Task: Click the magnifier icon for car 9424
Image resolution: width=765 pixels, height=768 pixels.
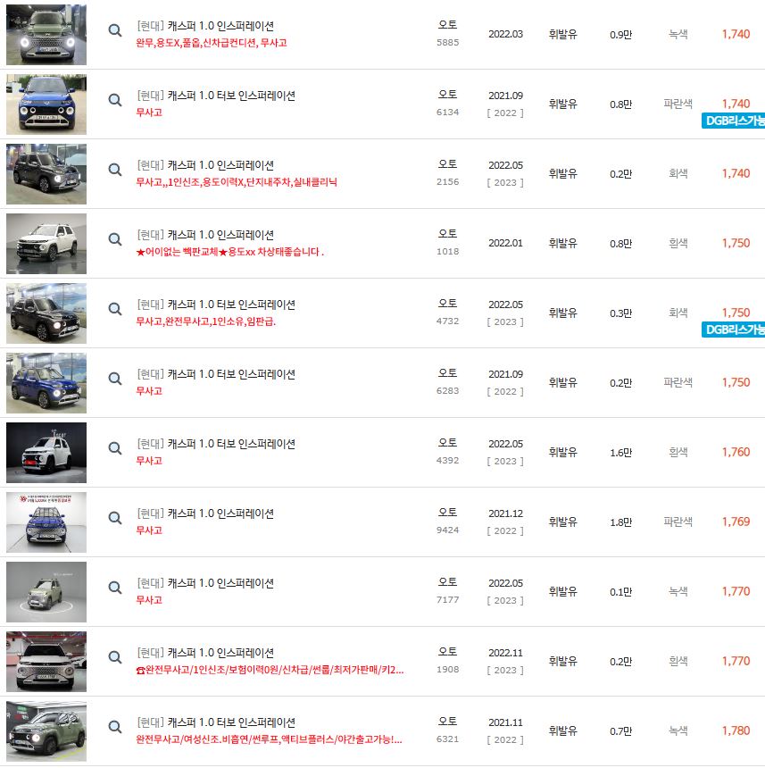Action: [x=115, y=518]
